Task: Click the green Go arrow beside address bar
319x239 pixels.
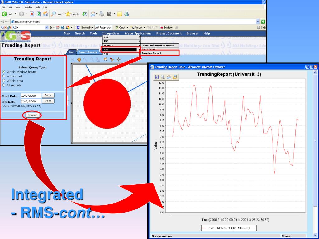Action: [x=263, y=21]
